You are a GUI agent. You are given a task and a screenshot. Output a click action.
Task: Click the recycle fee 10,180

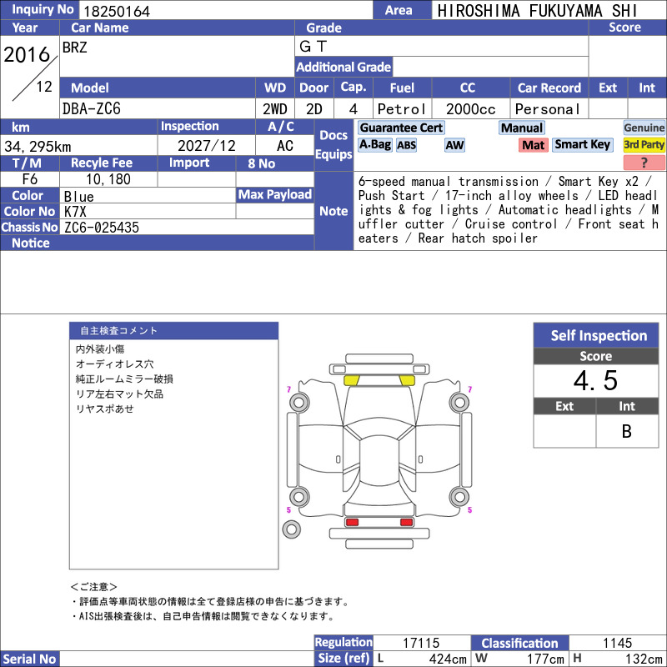pyautogui.click(x=108, y=179)
